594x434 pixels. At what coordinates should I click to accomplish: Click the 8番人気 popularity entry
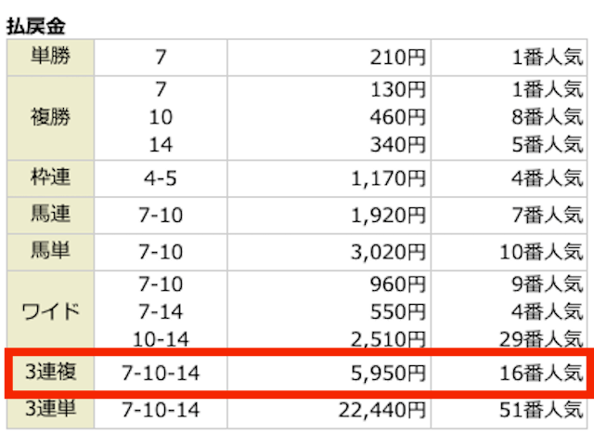pos(548,117)
